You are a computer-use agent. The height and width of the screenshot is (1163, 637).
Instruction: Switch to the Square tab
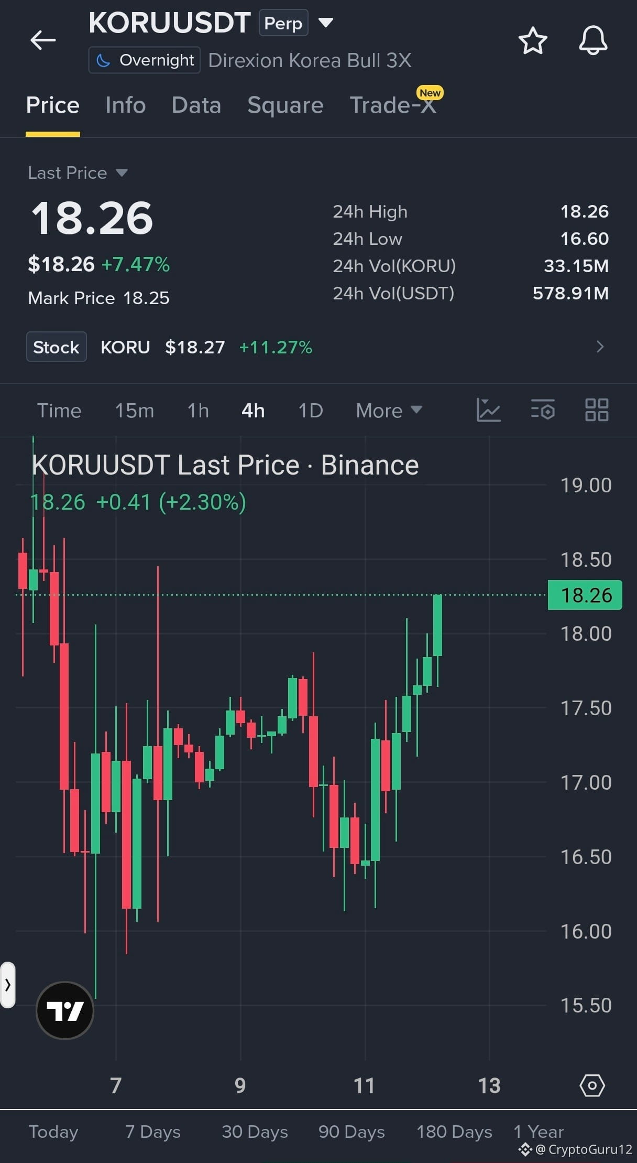tap(285, 105)
